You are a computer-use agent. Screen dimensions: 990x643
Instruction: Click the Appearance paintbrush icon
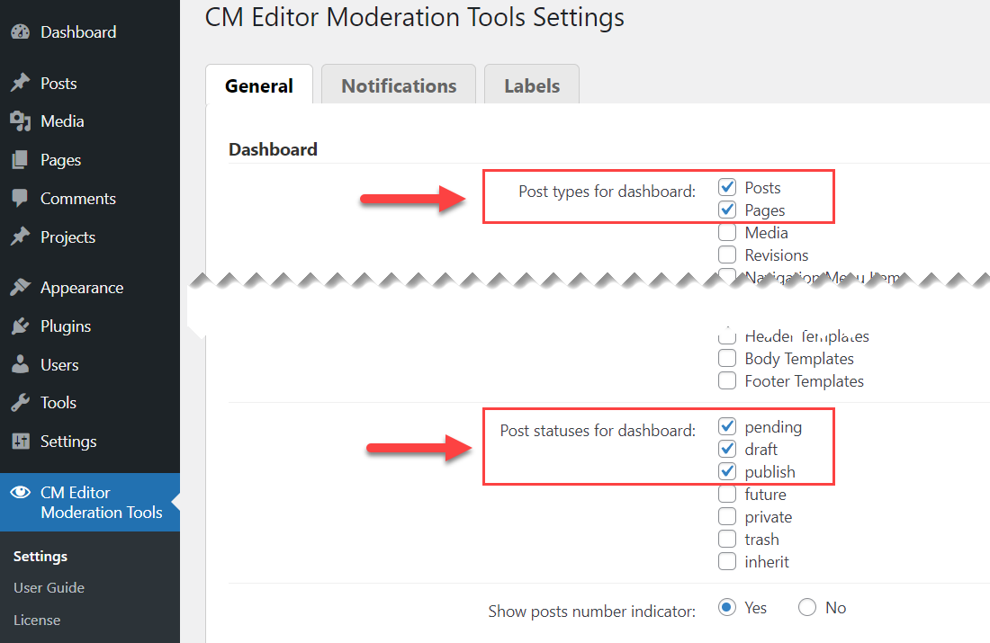click(x=20, y=287)
